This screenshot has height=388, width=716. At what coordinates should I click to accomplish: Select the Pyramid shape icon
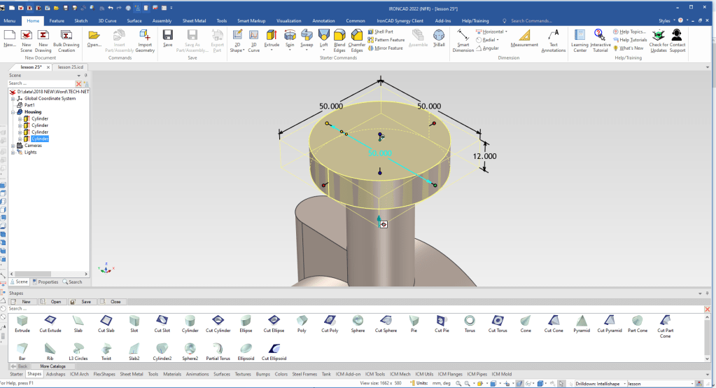pos(582,321)
